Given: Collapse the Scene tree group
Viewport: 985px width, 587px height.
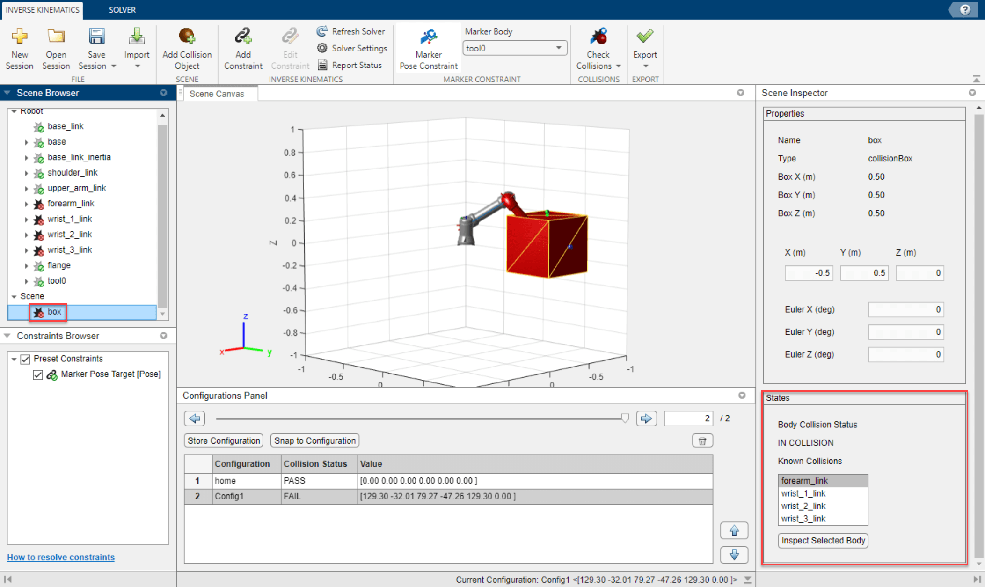Looking at the screenshot, I should click(x=14, y=297).
